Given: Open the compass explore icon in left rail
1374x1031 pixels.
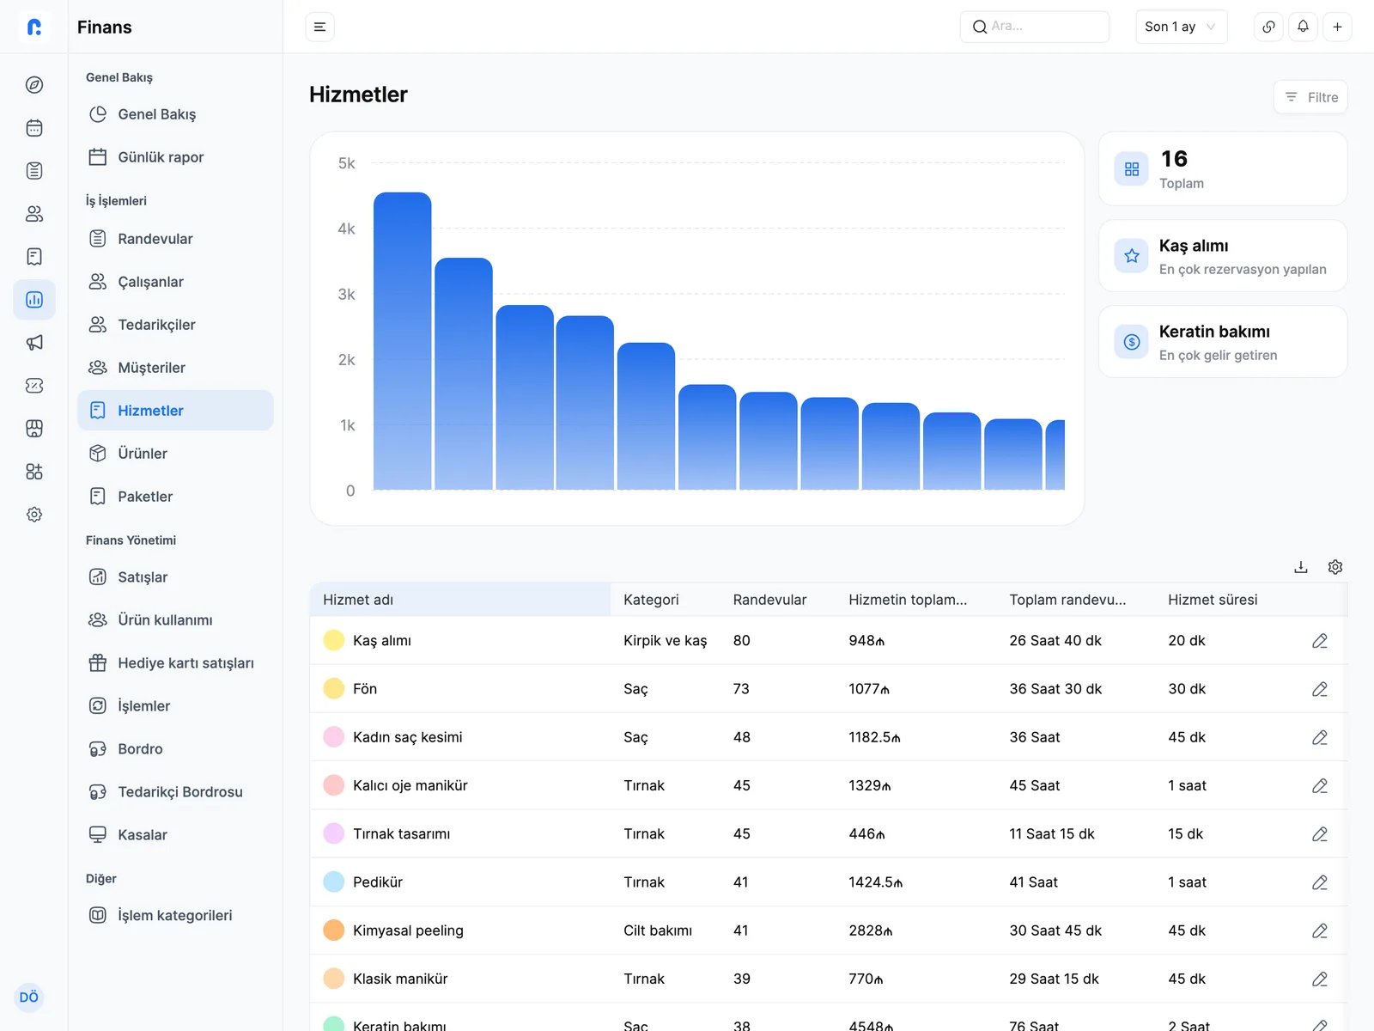Looking at the screenshot, I should (x=34, y=85).
